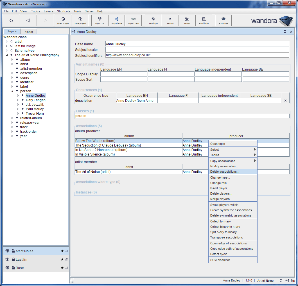298x286 pixels.
Task: Delete the description occurrence with x button
Action: click(285, 100)
